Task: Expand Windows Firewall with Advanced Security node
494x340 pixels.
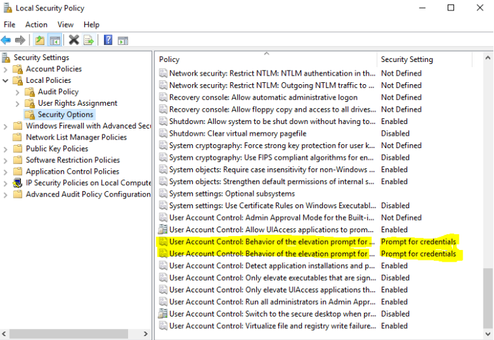Action: point(5,127)
